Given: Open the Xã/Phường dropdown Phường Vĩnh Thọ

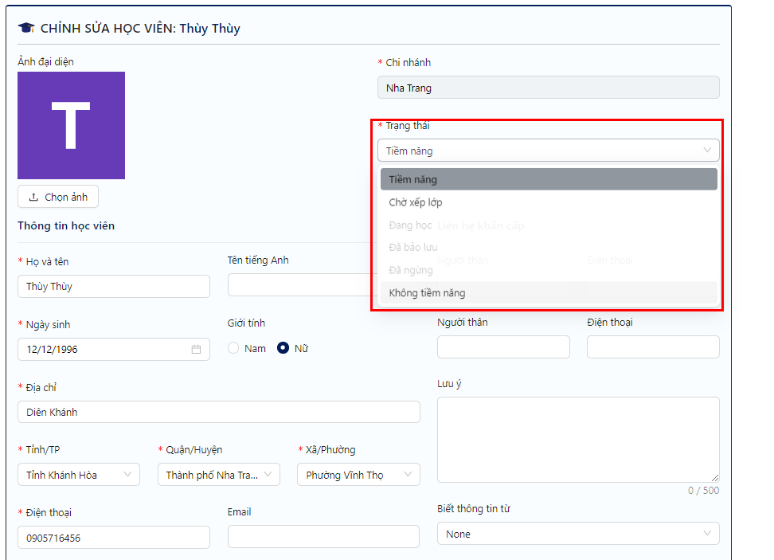Looking at the screenshot, I should click(x=358, y=475).
